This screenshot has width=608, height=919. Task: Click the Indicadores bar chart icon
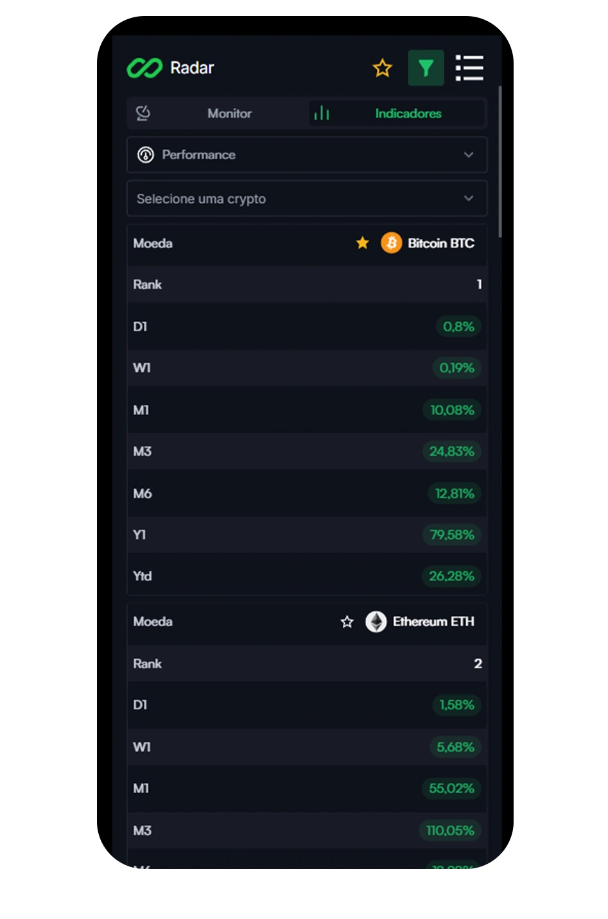tap(322, 114)
